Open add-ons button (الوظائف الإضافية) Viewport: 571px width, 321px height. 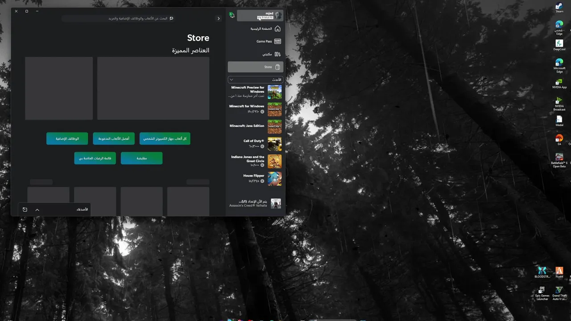(67, 139)
